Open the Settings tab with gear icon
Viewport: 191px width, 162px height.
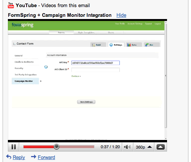click(116, 45)
